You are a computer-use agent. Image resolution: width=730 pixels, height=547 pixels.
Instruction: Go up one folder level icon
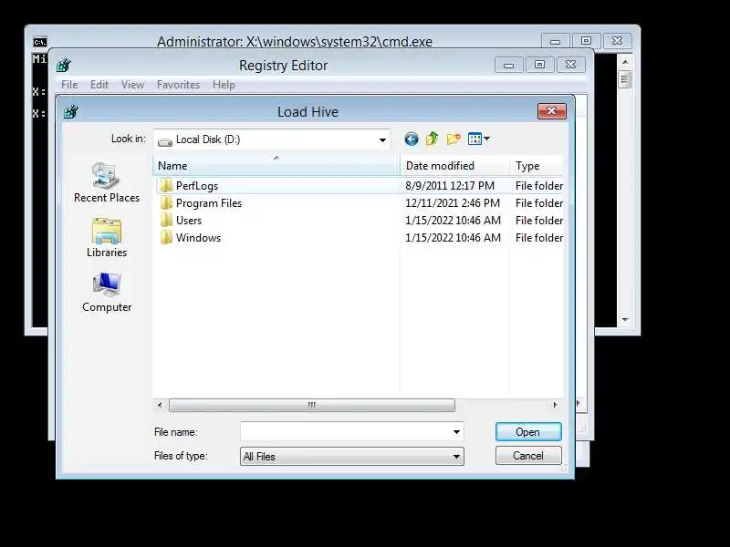click(432, 139)
